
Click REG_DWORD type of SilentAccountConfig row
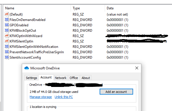82,57
